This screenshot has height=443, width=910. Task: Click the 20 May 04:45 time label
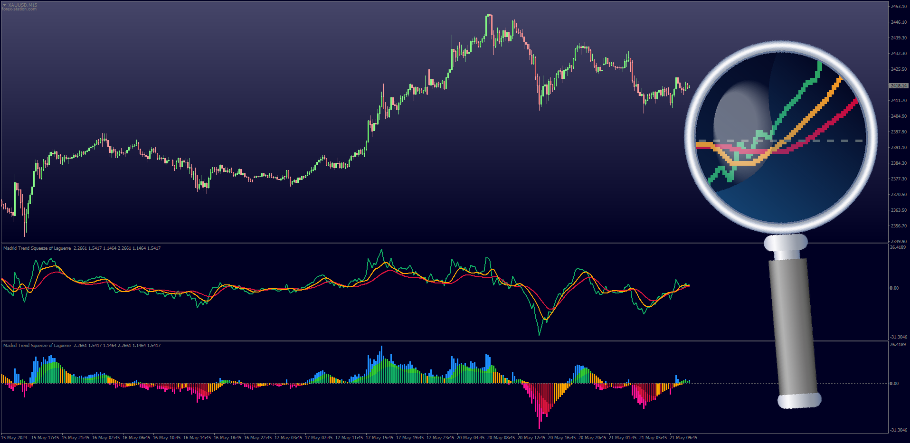pyautogui.click(x=471, y=438)
